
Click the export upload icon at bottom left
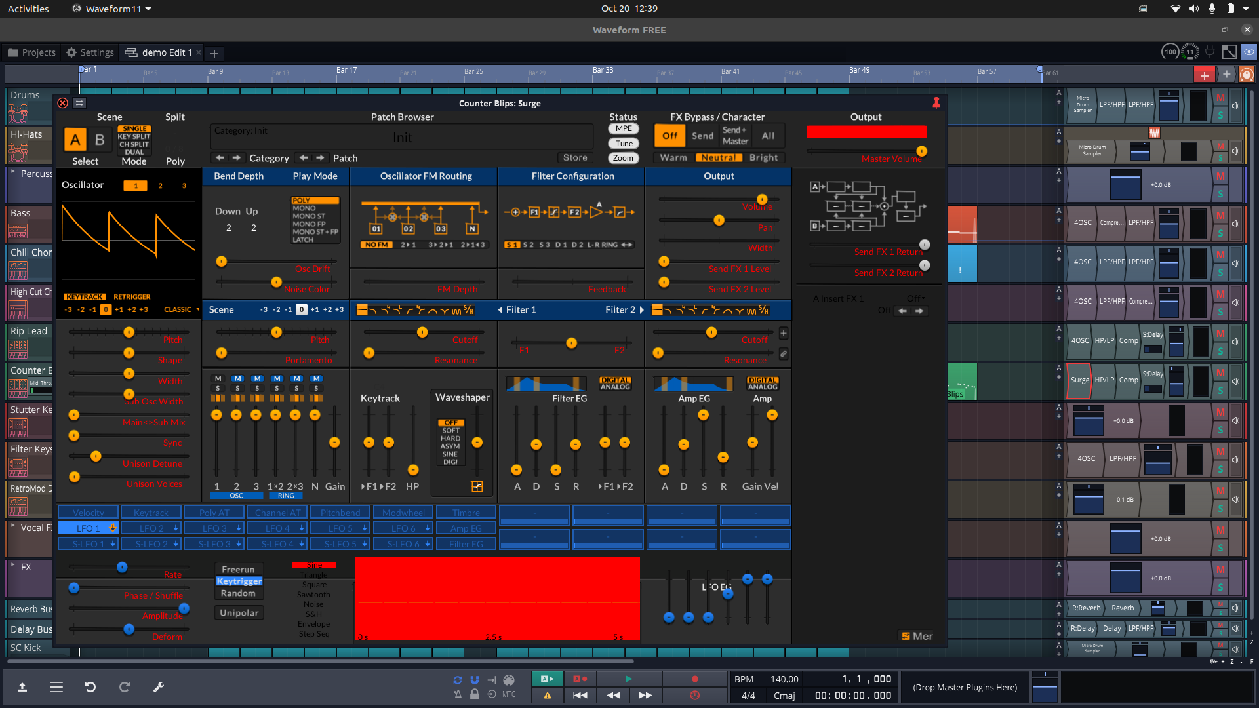coord(22,687)
